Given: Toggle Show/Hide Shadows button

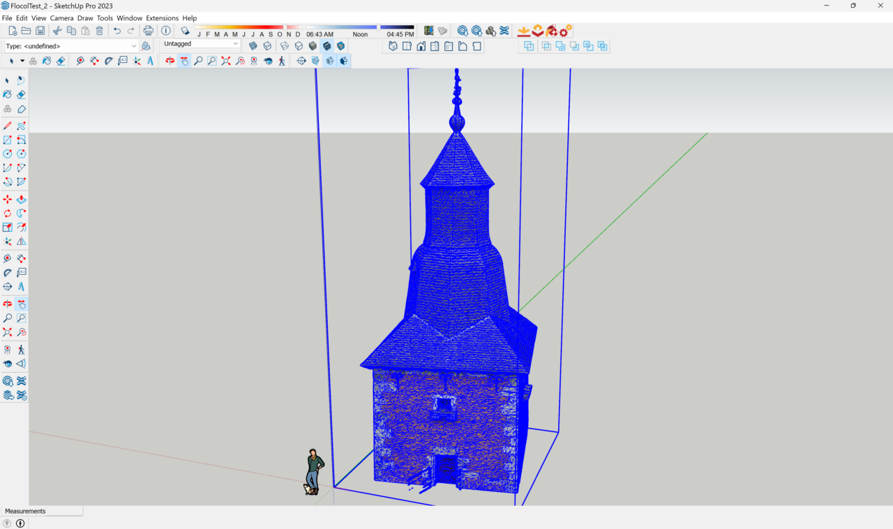Looking at the screenshot, I should [x=185, y=31].
